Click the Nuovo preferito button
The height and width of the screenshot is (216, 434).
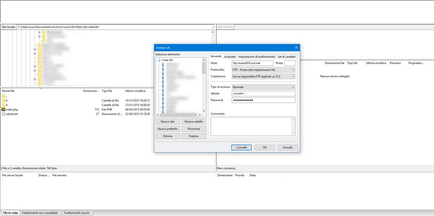[x=168, y=129]
